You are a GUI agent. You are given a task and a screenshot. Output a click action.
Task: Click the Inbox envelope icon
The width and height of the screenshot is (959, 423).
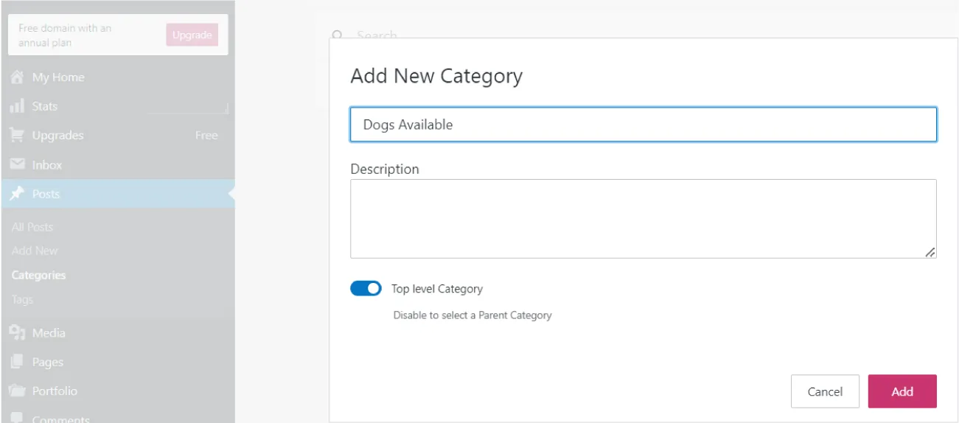point(17,165)
